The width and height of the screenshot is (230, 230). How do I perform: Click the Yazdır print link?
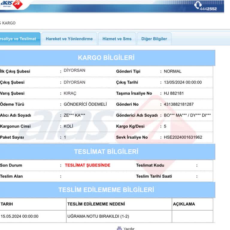pyautogui.click(x=129, y=229)
